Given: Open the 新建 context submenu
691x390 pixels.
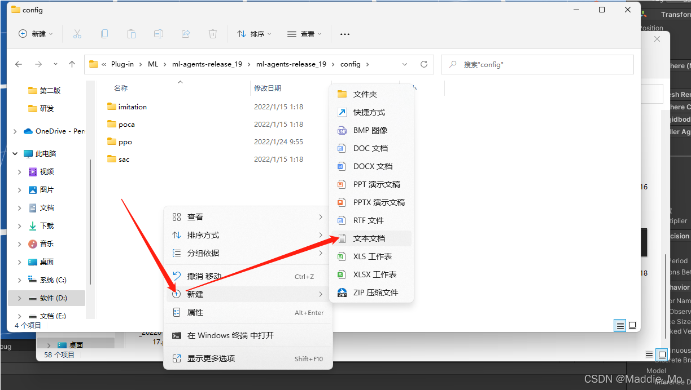Looking at the screenshot, I should pos(248,294).
